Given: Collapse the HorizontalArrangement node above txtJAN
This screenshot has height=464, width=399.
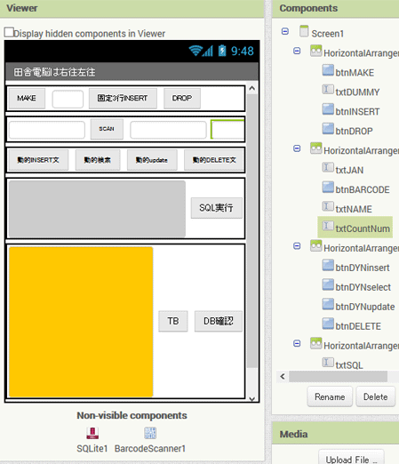Looking at the screenshot, I should 297,148.
